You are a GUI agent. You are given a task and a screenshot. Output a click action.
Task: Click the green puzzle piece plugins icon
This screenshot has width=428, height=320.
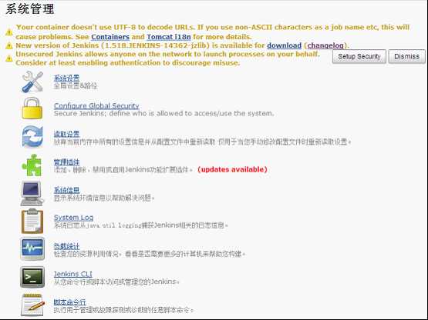tap(32, 165)
